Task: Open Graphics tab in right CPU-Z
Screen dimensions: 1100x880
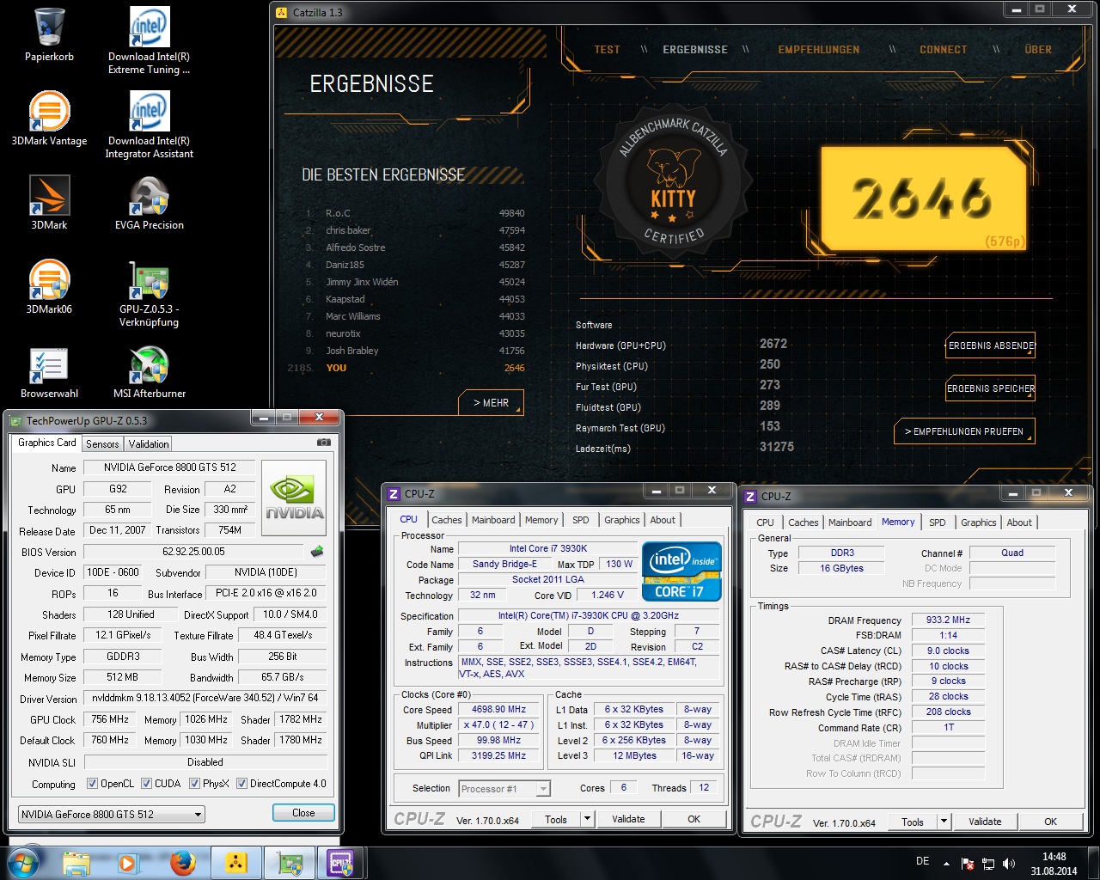Action: point(978,522)
